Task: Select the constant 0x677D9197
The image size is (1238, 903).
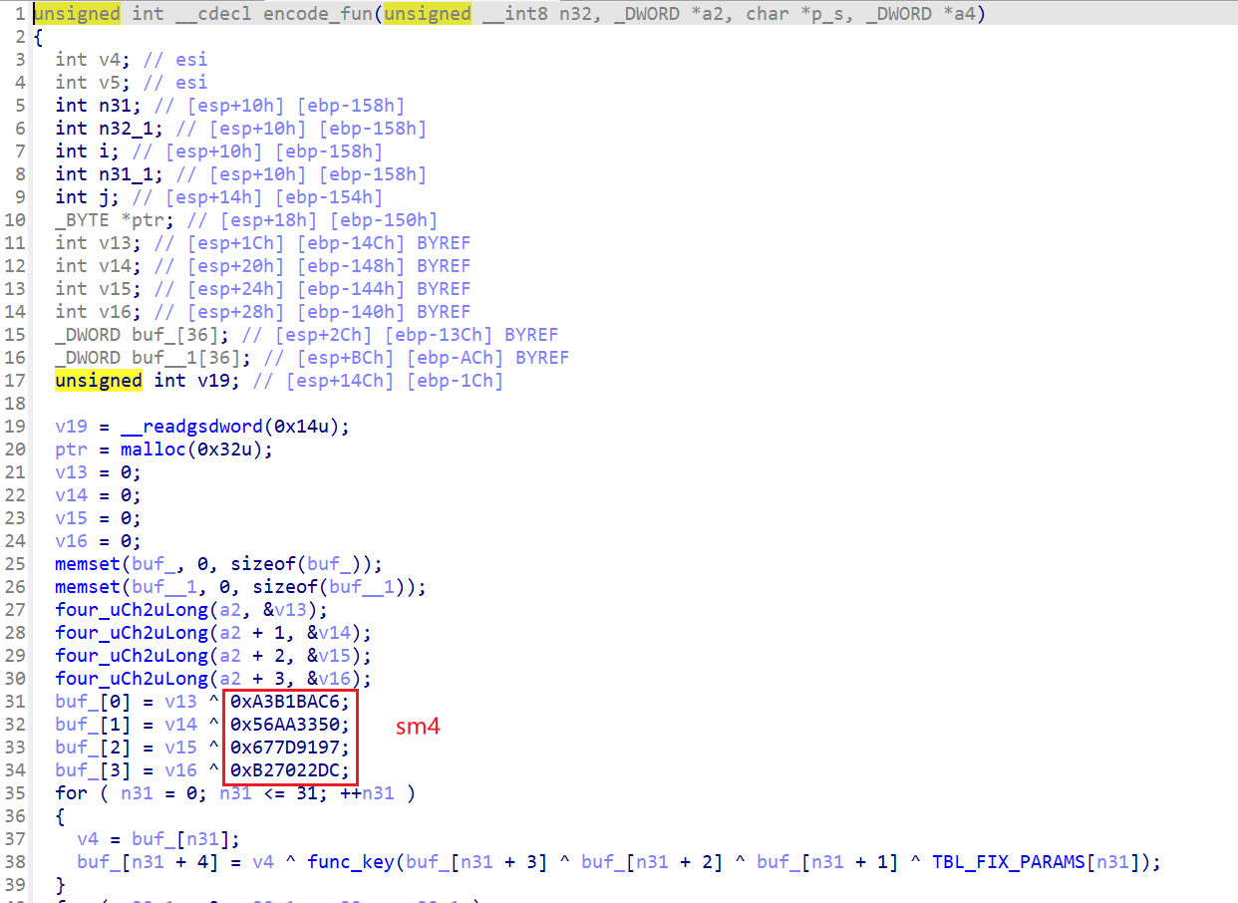Action: (284, 748)
